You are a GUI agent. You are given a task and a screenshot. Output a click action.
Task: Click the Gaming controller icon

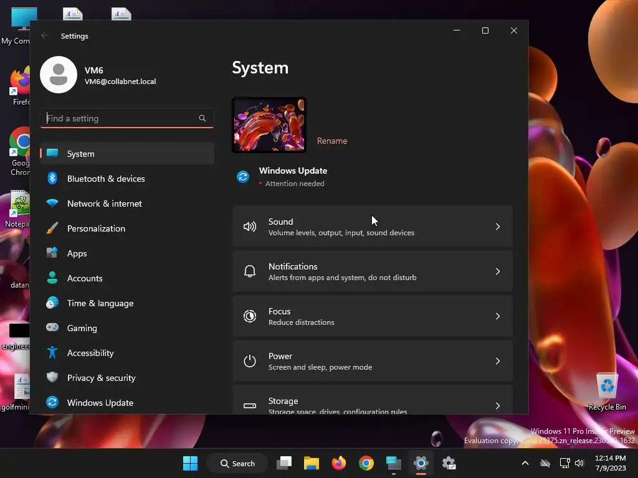pos(52,327)
